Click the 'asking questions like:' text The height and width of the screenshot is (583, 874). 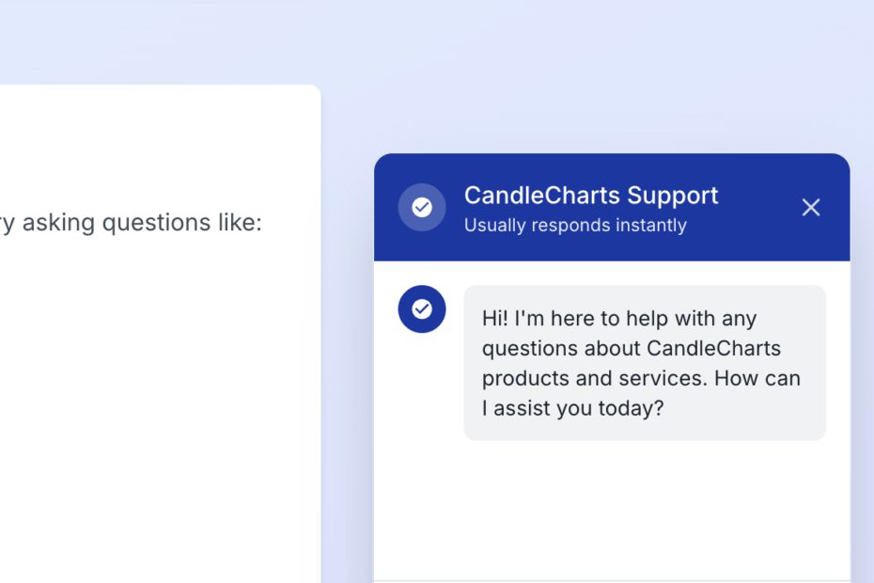tap(141, 223)
